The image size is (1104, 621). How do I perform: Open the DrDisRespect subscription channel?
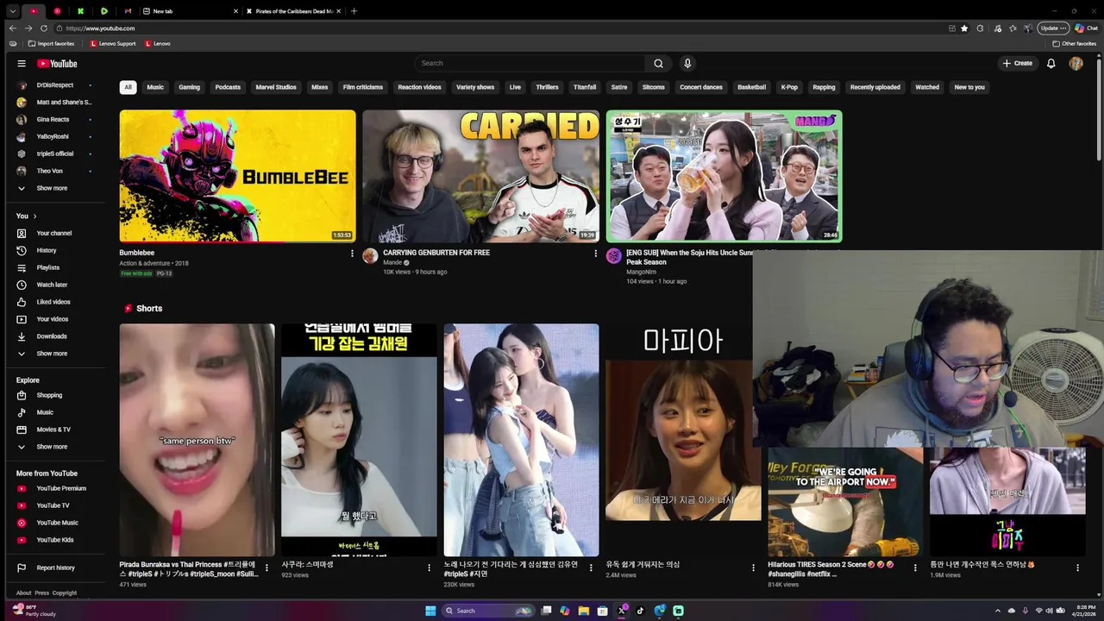(x=54, y=85)
